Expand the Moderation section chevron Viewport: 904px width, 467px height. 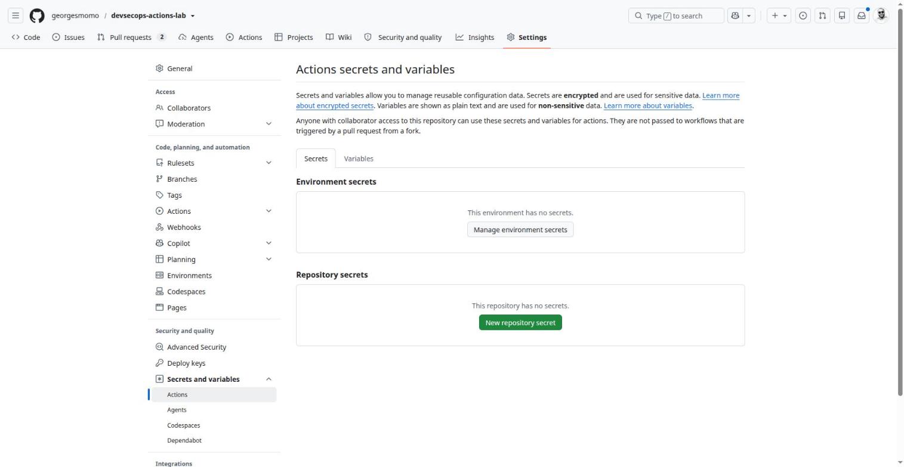(x=269, y=124)
